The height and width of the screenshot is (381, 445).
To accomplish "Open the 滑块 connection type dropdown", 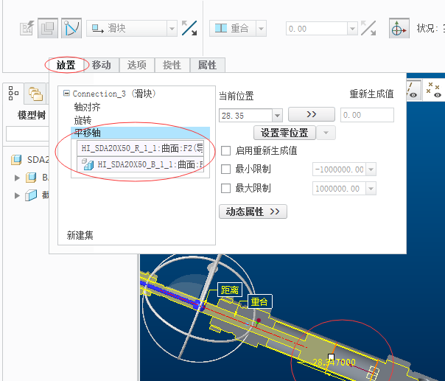I will 172,29.
